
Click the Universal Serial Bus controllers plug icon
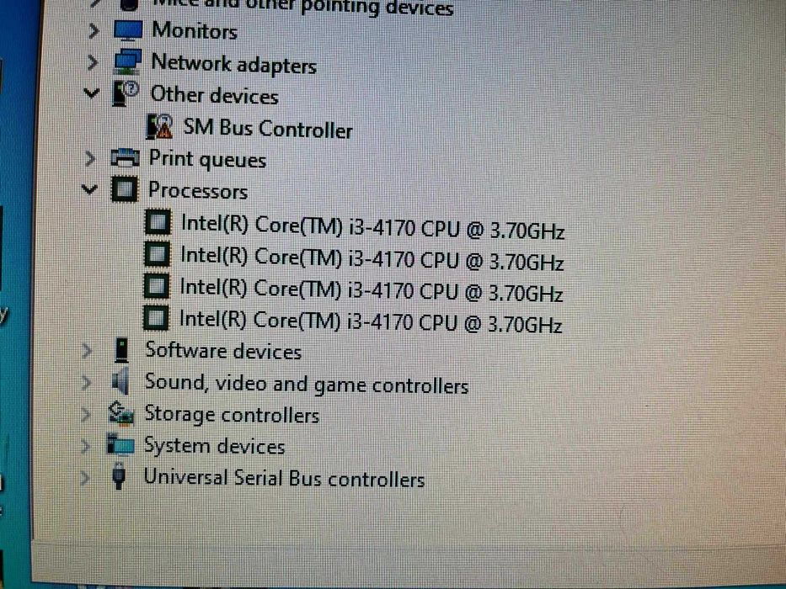[119, 475]
